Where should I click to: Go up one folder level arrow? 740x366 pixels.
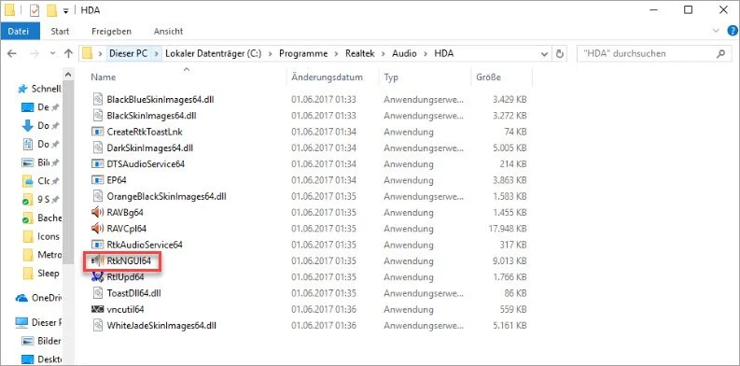coord(68,53)
